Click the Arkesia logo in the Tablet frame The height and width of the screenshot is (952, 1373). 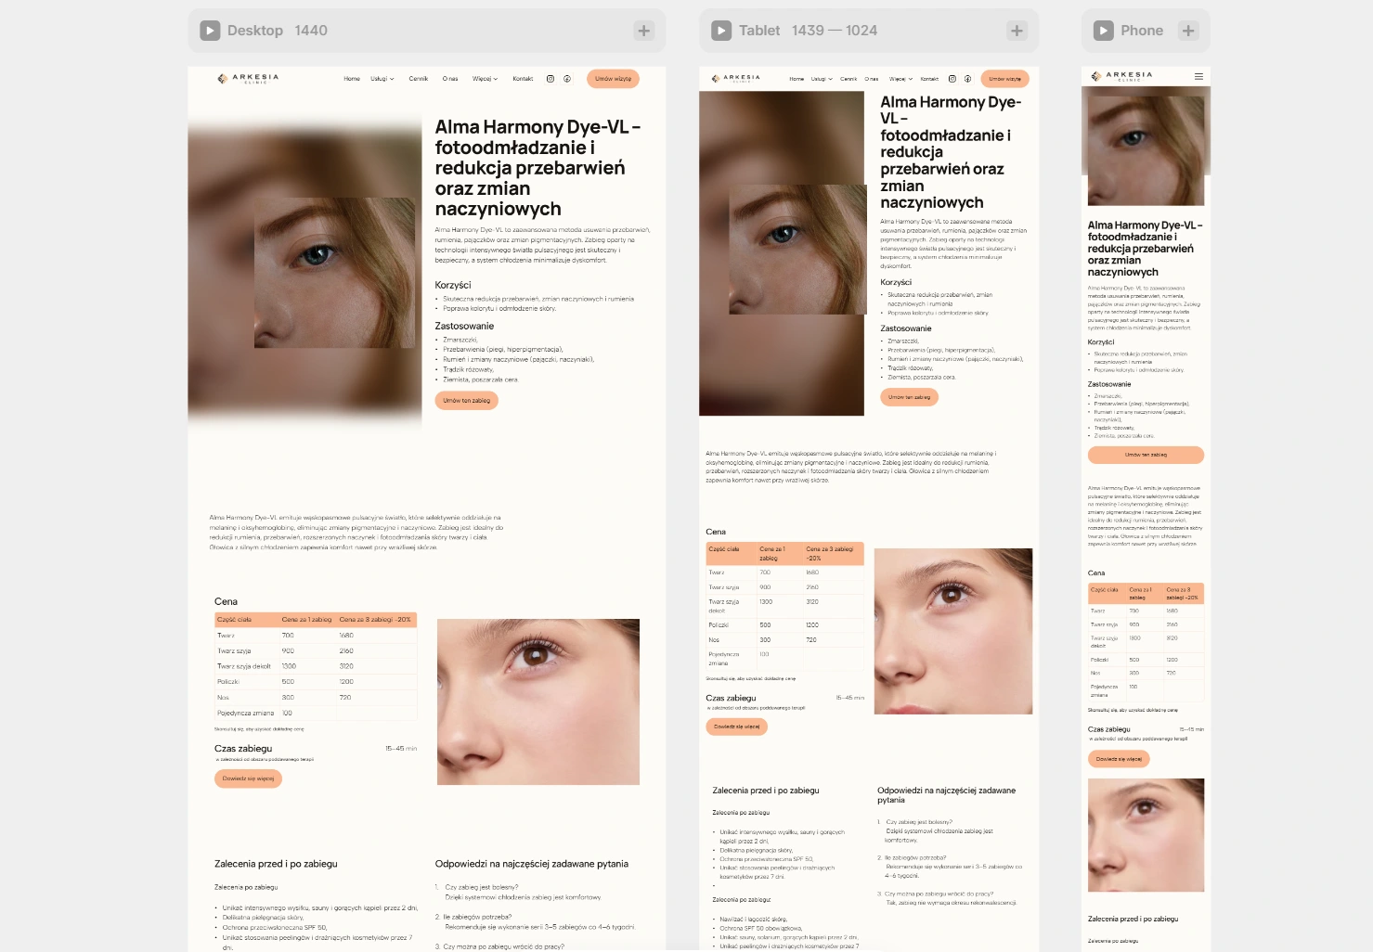[x=735, y=79]
